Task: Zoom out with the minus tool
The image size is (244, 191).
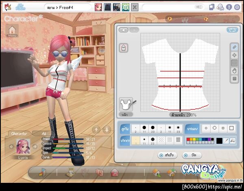Action: pyautogui.click(x=234, y=63)
